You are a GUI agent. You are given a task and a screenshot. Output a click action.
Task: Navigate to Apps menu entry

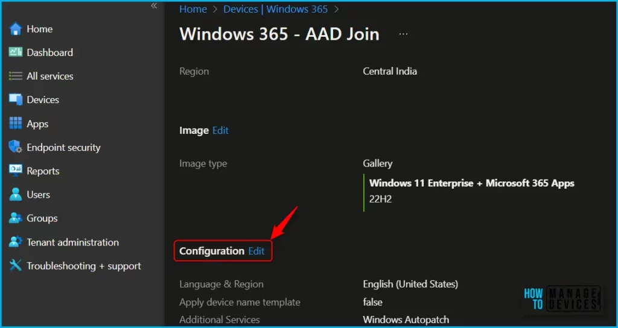click(x=37, y=124)
